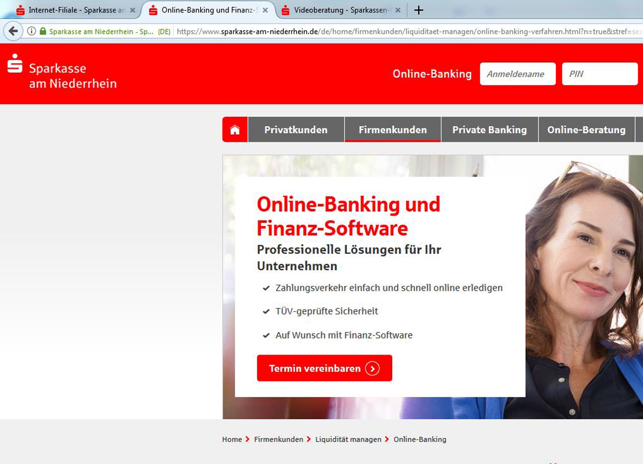Screen dimensions: 643x464
Task: Switch to Internet-Filiale browser tab
Action: pos(73,10)
